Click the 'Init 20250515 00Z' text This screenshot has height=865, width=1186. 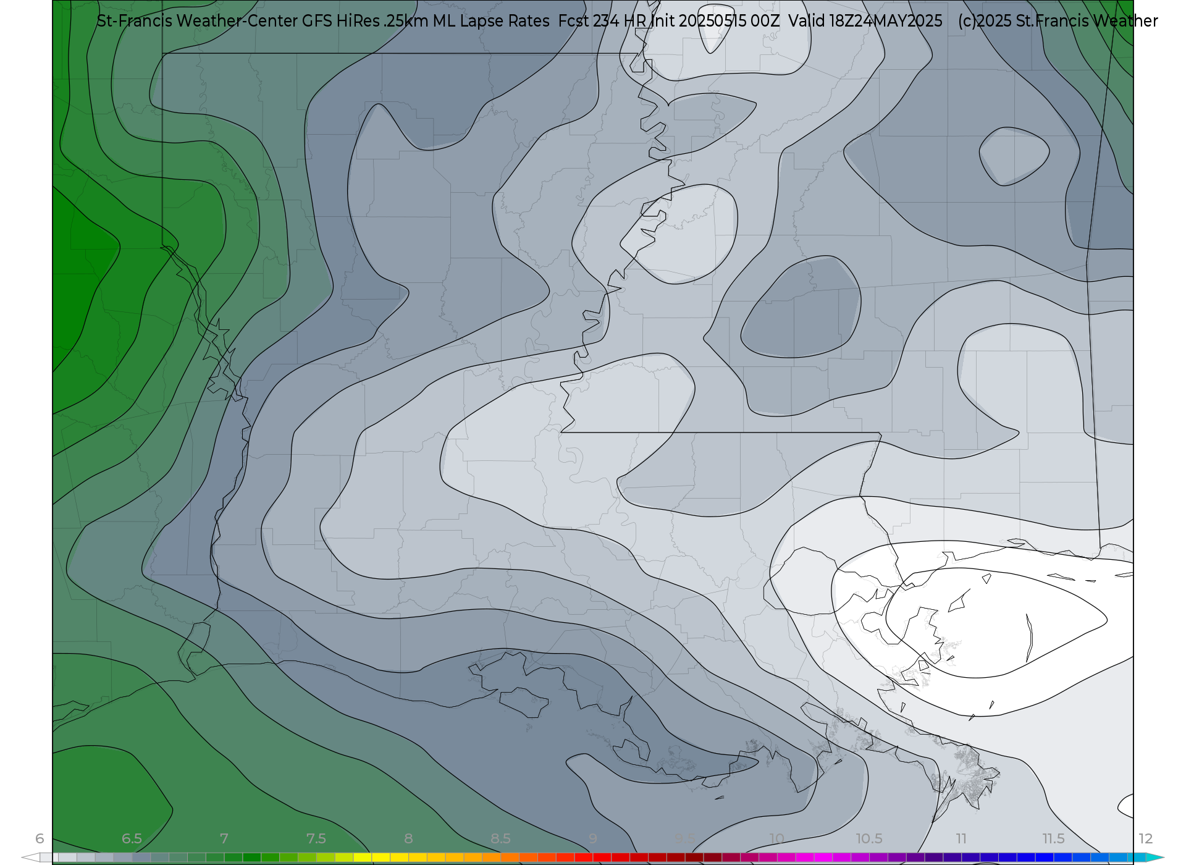pyautogui.click(x=715, y=21)
